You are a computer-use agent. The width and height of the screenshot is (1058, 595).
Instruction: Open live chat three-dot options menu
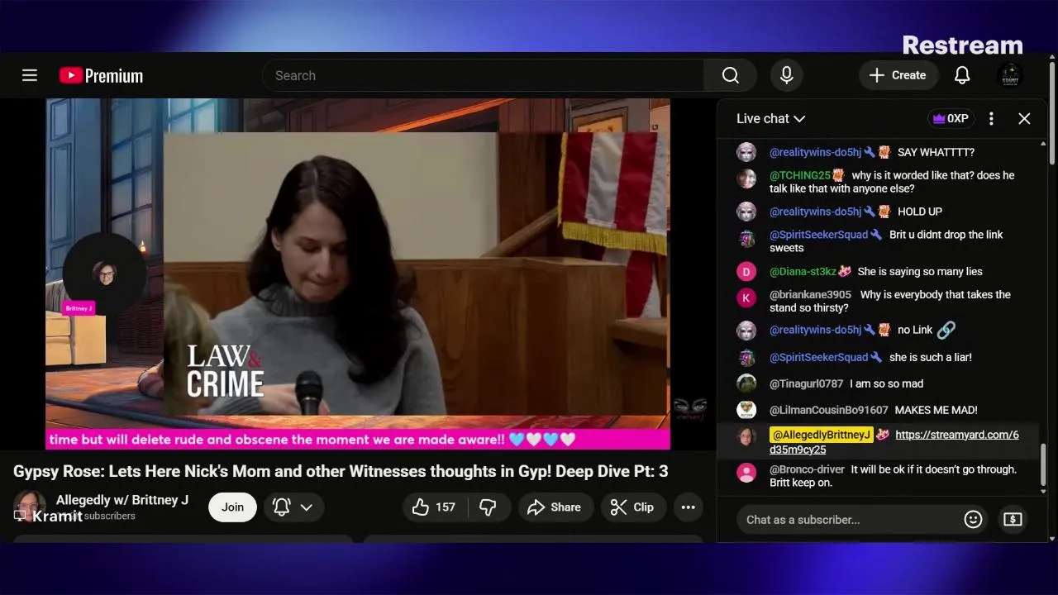(991, 118)
